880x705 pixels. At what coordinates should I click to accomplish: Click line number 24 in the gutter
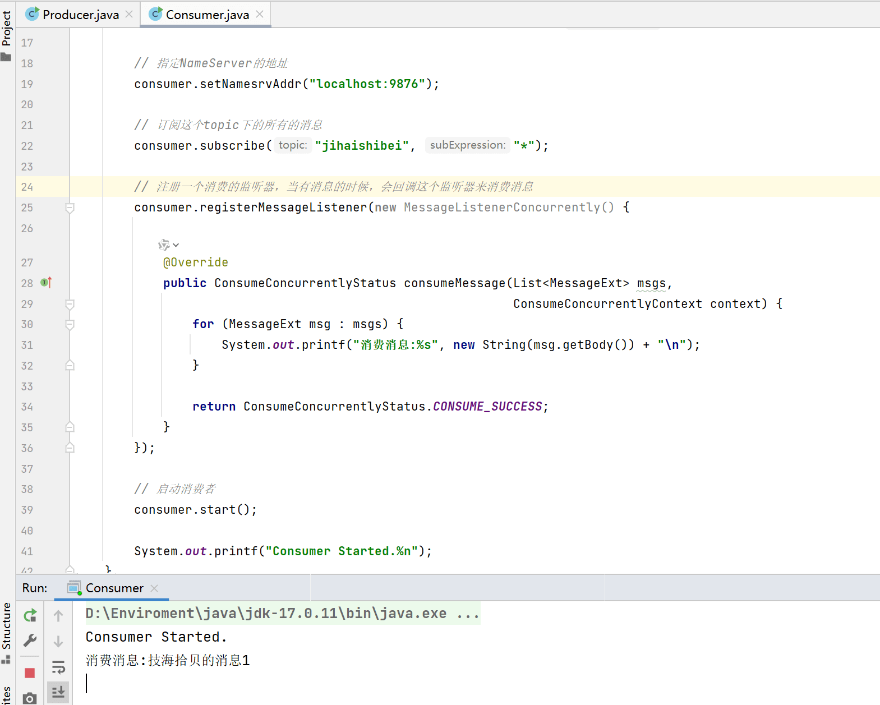coord(27,187)
